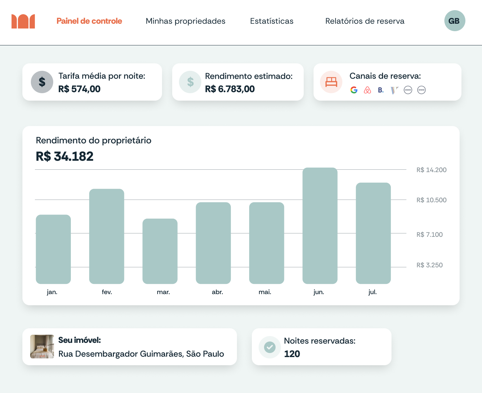Select the Google booking channel icon
The width and height of the screenshot is (482, 393).
click(x=354, y=90)
